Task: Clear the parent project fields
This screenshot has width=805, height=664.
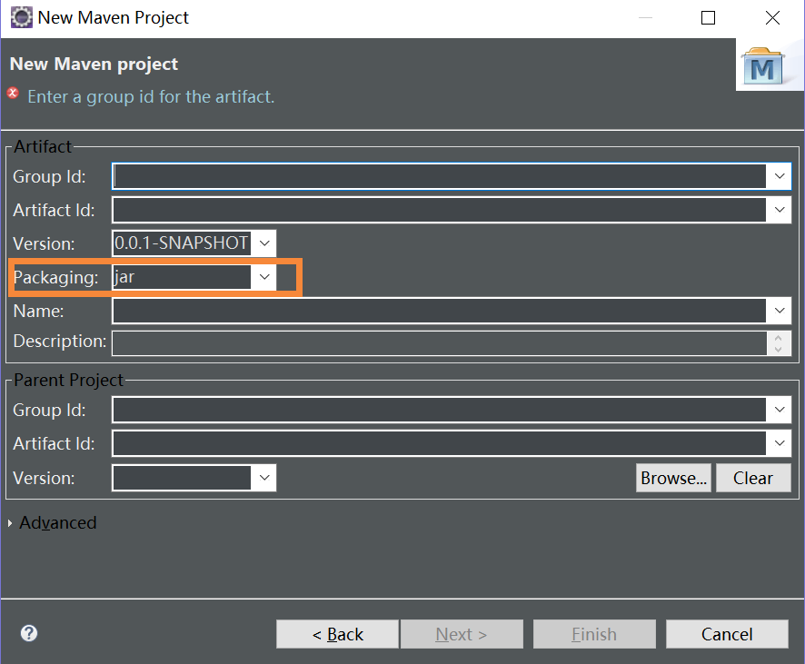Action: [753, 478]
